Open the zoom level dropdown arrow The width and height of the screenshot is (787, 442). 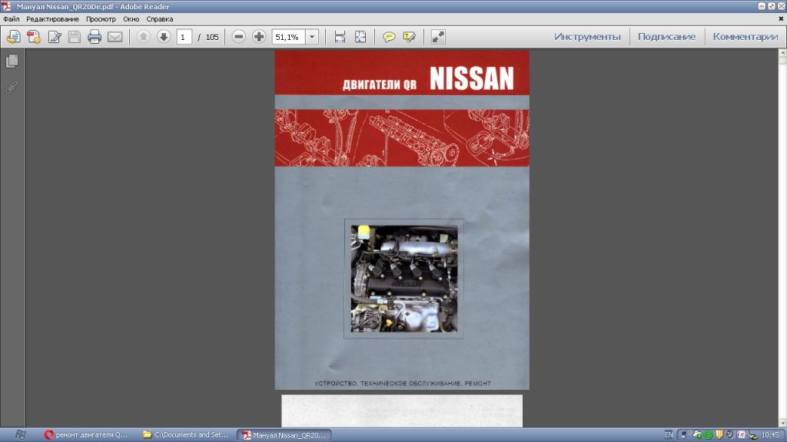click(312, 37)
